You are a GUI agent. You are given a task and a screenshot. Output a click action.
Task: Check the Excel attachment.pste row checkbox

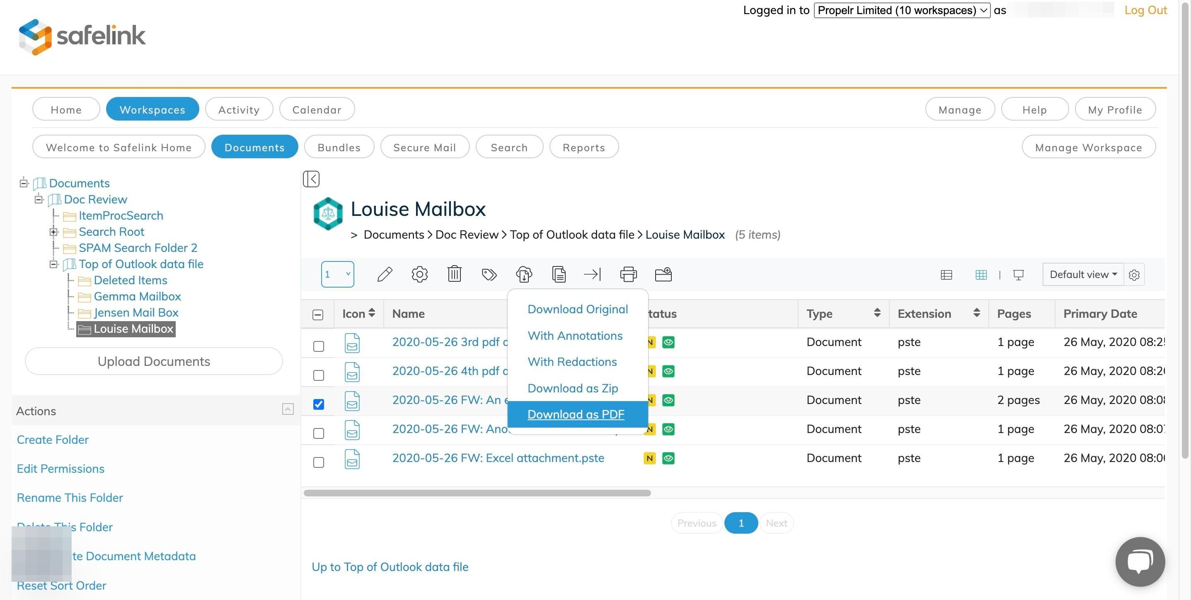tap(319, 462)
